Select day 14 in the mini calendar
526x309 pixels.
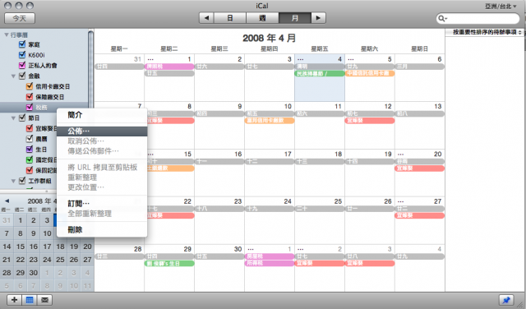click(x=7, y=247)
